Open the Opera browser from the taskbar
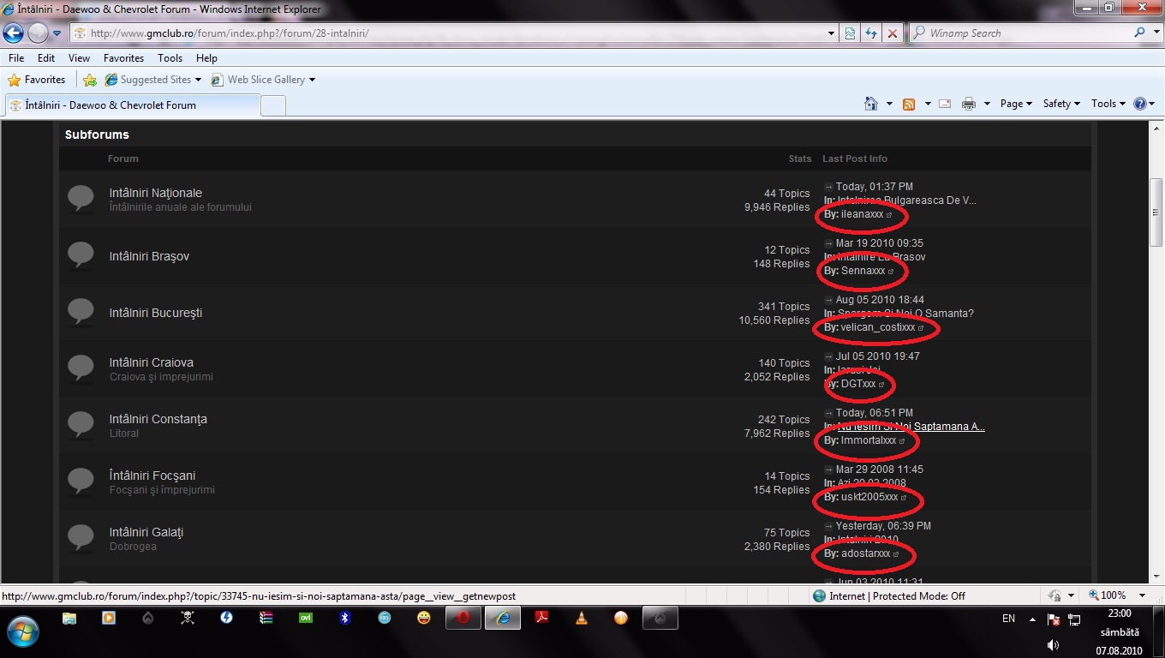 (x=463, y=618)
